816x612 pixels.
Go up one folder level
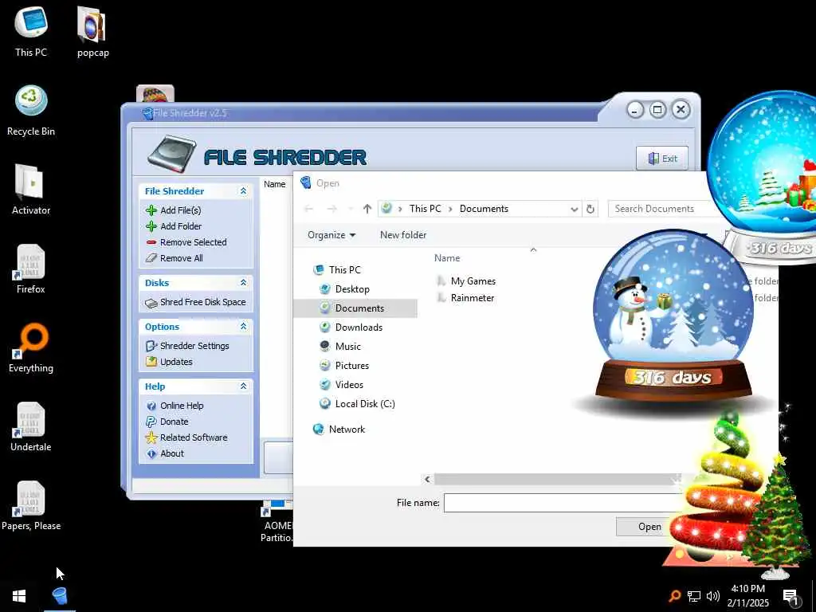(367, 209)
